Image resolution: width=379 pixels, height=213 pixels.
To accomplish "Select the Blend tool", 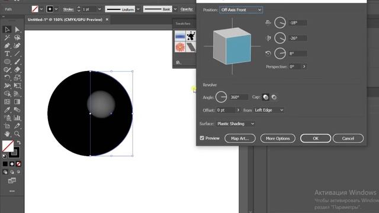I will coord(17,109).
